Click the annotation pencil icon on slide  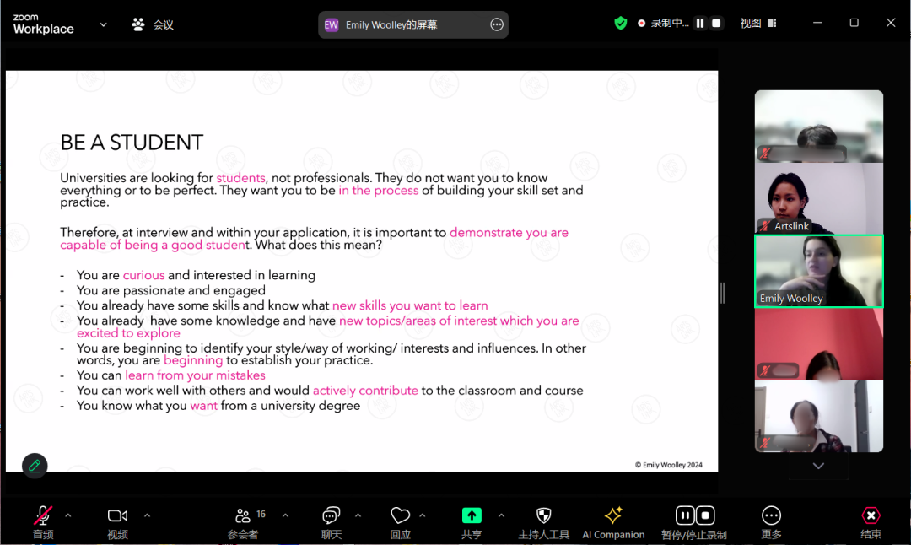click(x=35, y=466)
